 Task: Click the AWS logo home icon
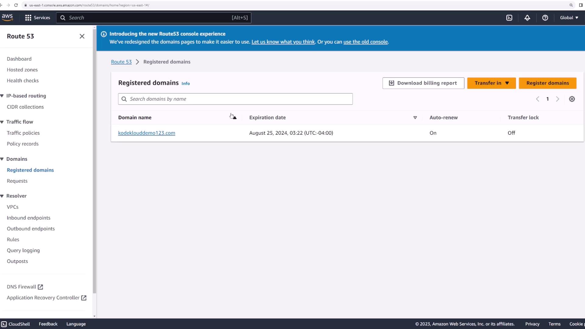pos(7,17)
